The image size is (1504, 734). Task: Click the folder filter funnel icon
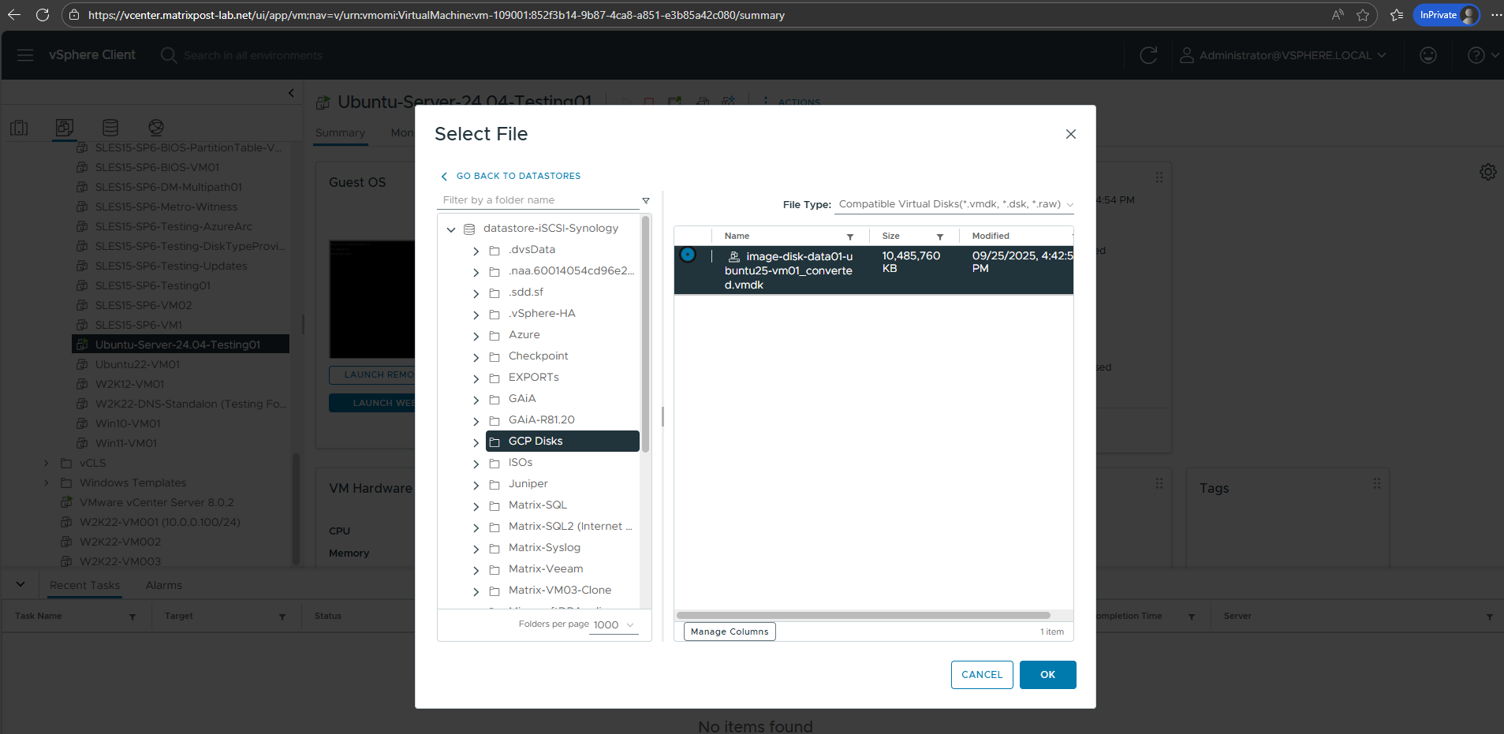(x=646, y=201)
